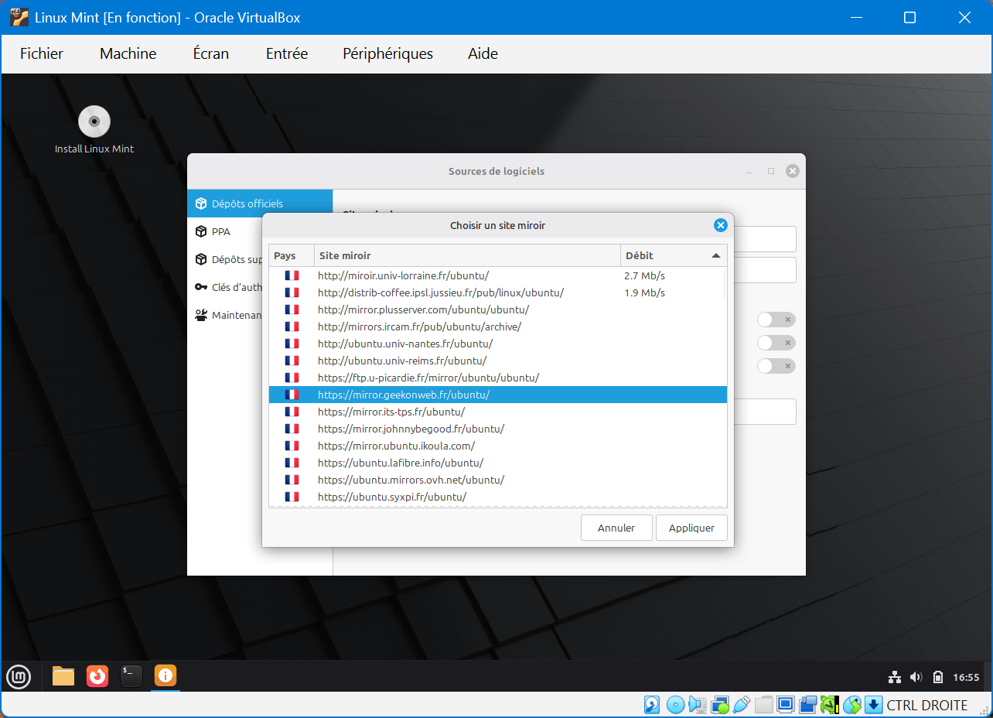Toggle the middle switch in Sources de logiciels
The height and width of the screenshot is (718, 993).
click(776, 343)
